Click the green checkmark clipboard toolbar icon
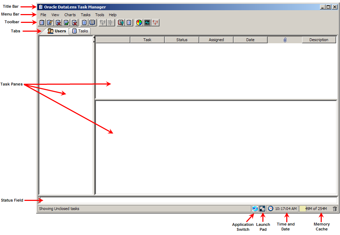 (x=66, y=23)
